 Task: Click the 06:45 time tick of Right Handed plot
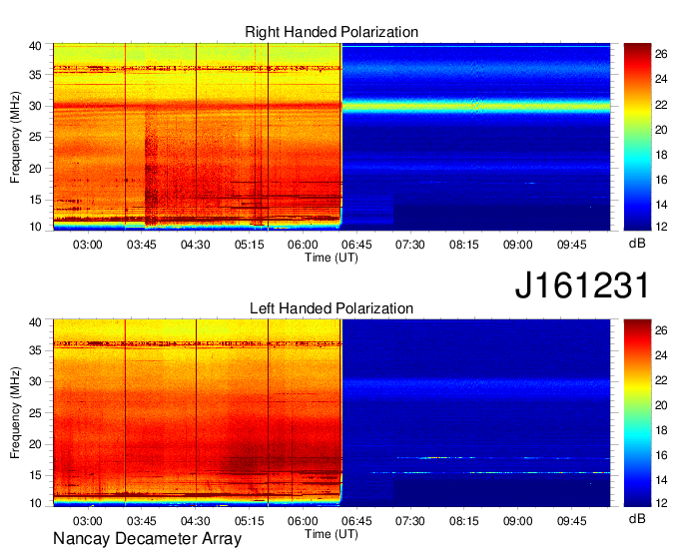[x=356, y=245]
